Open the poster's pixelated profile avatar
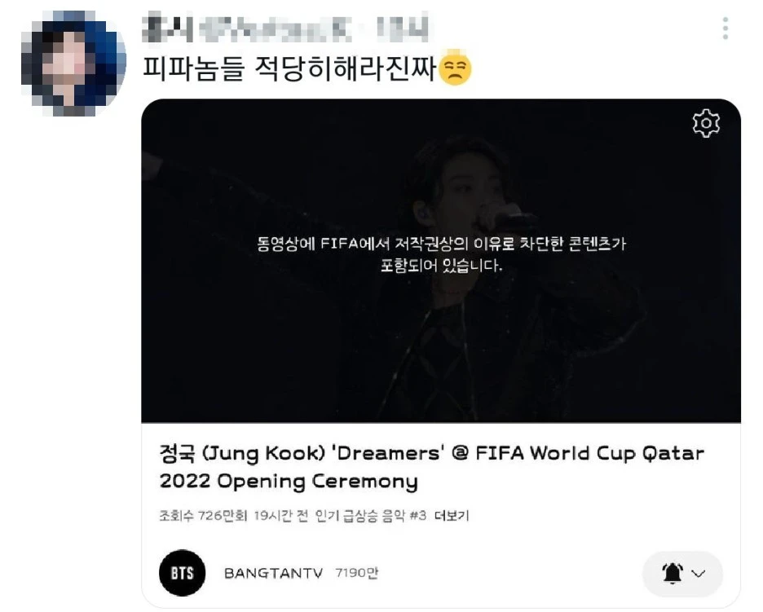This screenshot has height=612, width=763. tap(73, 64)
